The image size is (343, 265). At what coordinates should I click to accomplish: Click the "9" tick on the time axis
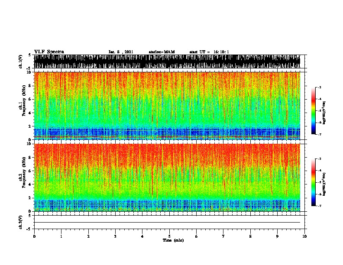coord(277,236)
